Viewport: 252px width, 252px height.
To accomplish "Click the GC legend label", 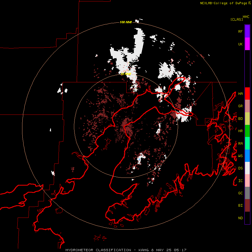I will (x=240, y=193).
